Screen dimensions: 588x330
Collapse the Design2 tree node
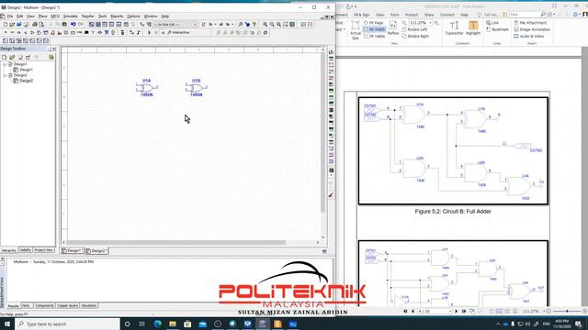point(5,75)
